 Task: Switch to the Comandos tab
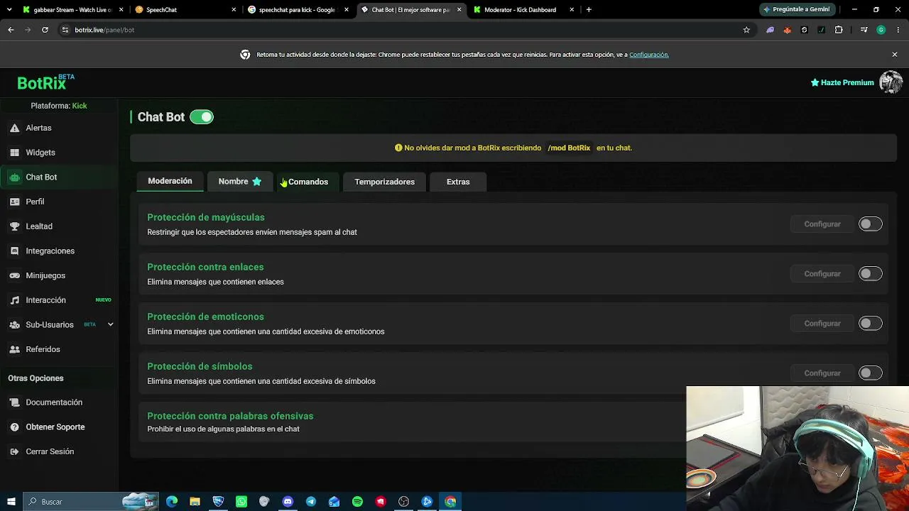pyautogui.click(x=308, y=182)
